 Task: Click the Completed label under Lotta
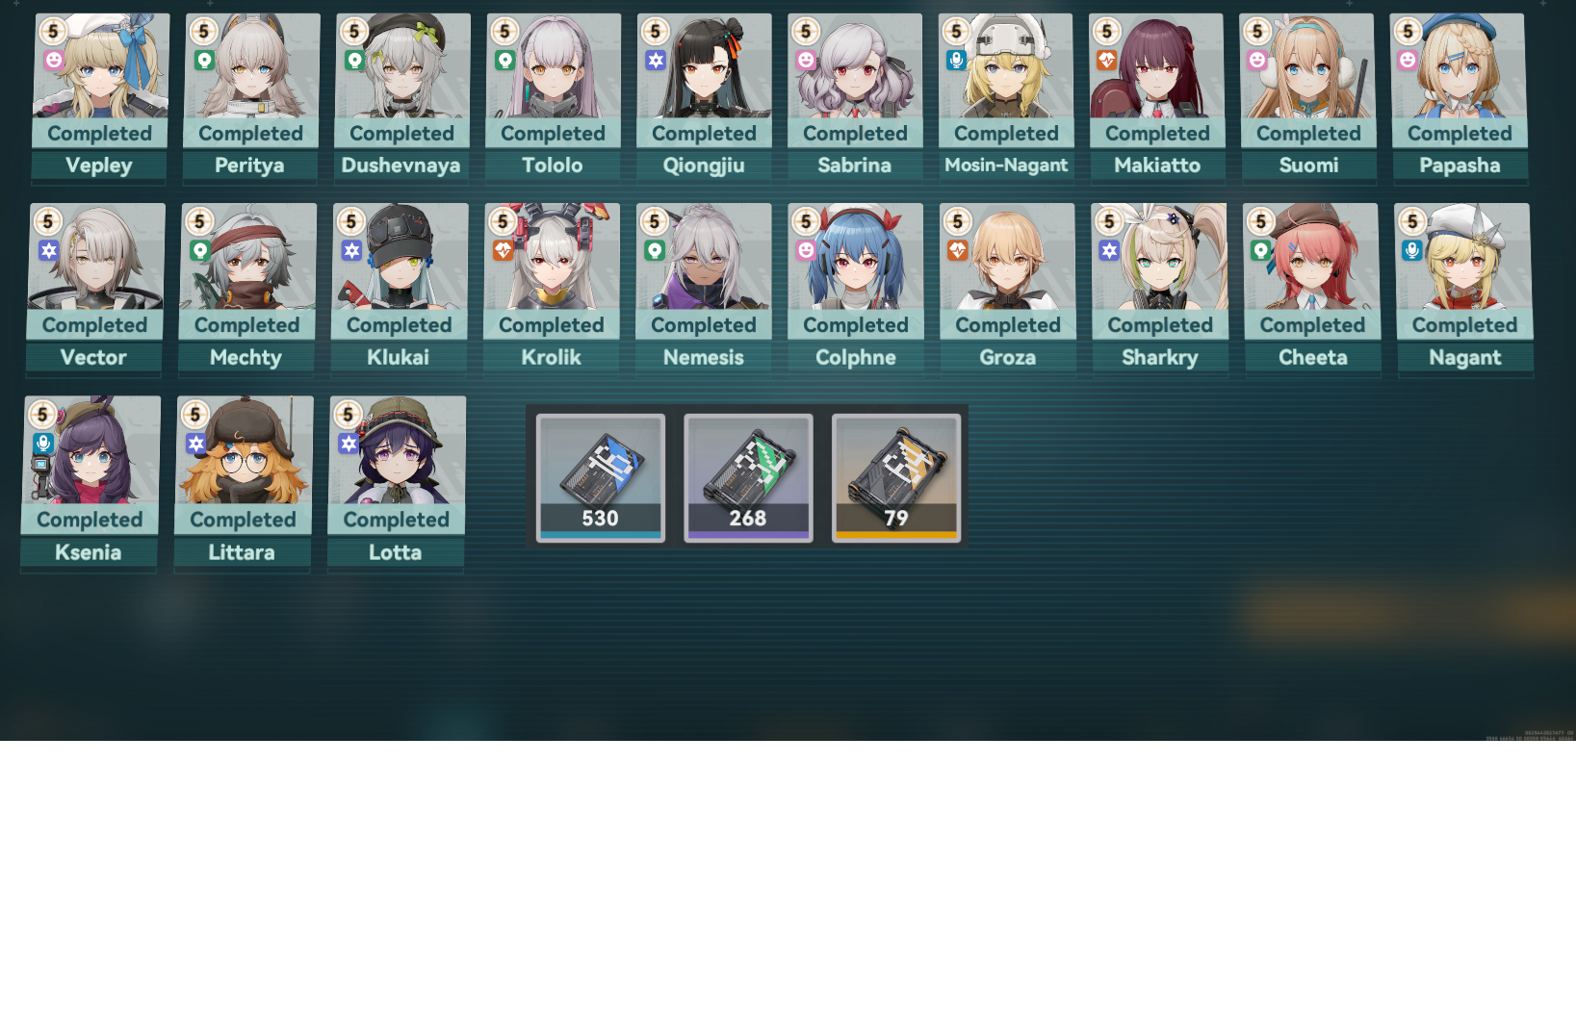(397, 520)
